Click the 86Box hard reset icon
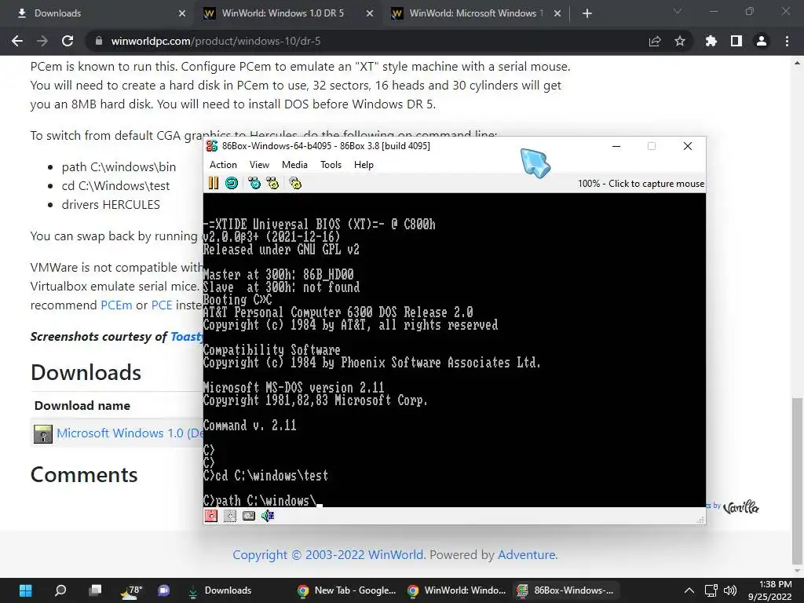The image size is (804, 603). 232,183
